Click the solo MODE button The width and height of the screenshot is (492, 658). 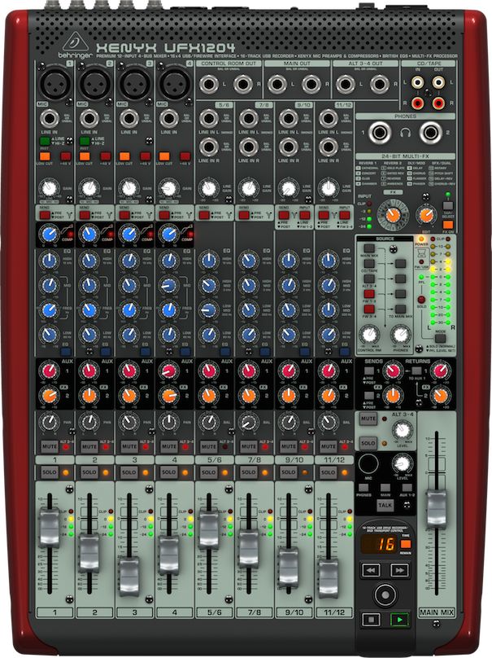point(440,338)
